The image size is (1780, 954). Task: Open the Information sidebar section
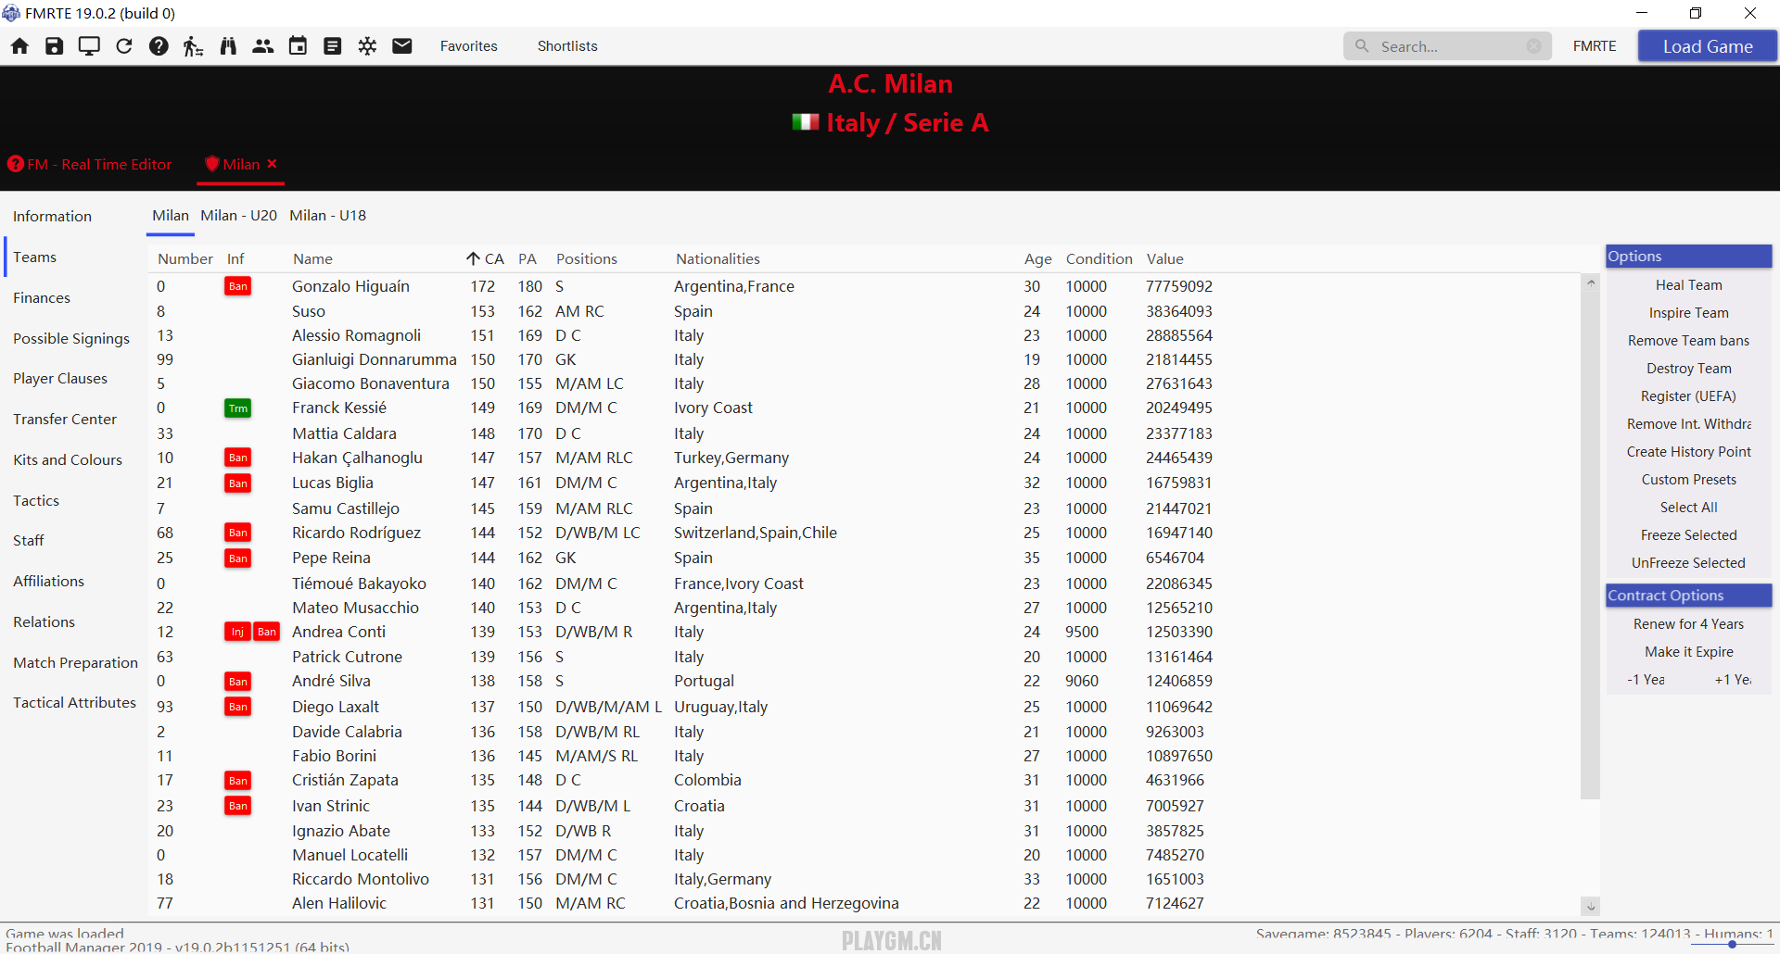point(52,216)
